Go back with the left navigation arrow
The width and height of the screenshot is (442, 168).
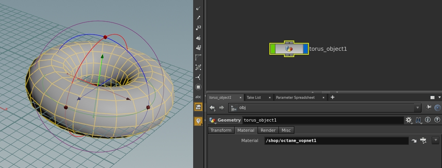[x=212, y=107]
